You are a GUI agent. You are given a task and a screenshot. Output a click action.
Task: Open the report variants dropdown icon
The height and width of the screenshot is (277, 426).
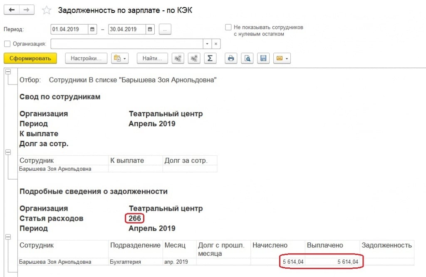(x=120, y=58)
